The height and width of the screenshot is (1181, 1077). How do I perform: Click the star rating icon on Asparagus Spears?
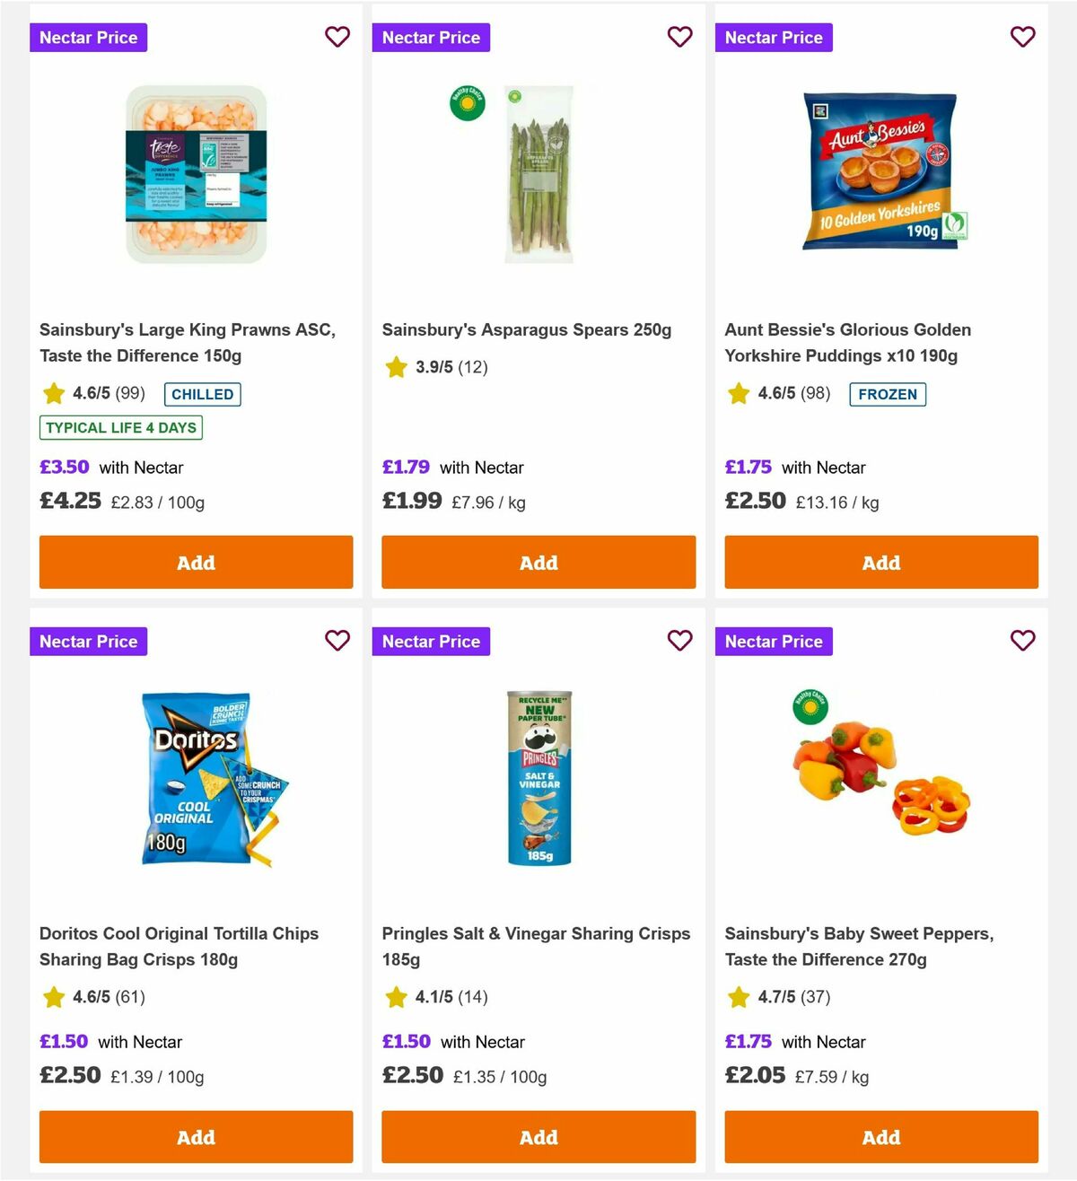tap(396, 366)
